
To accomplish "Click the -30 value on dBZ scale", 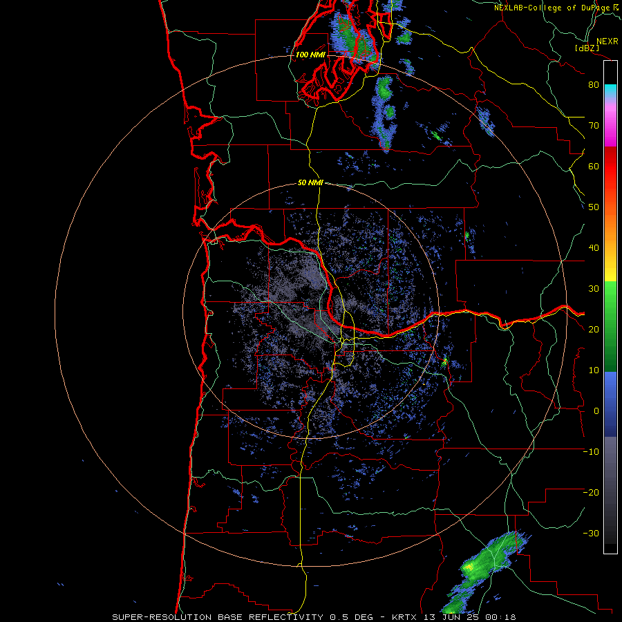I will click(591, 533).
